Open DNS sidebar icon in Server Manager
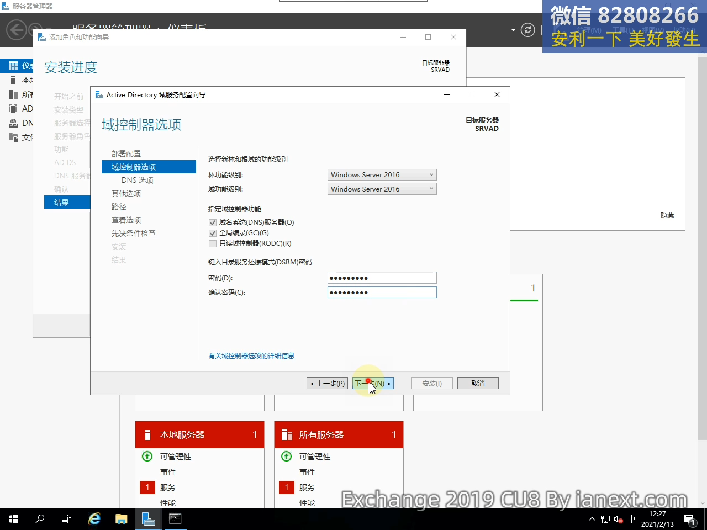707x530 pixels. click(x=13, y=123)
